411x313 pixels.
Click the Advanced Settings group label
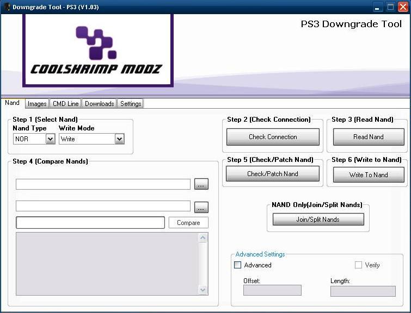click(260, 254)
